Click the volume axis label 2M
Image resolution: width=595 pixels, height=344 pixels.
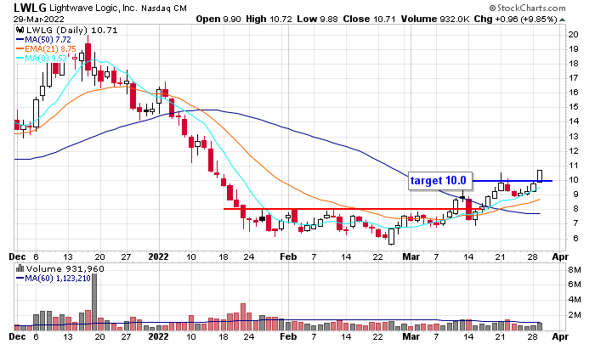point(575,315)
